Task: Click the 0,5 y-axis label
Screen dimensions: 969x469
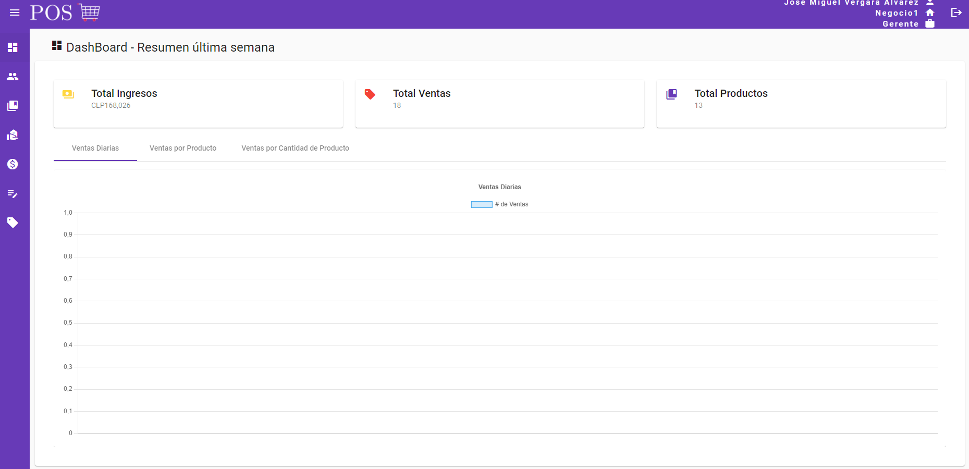Action: (x=68, y=323)
